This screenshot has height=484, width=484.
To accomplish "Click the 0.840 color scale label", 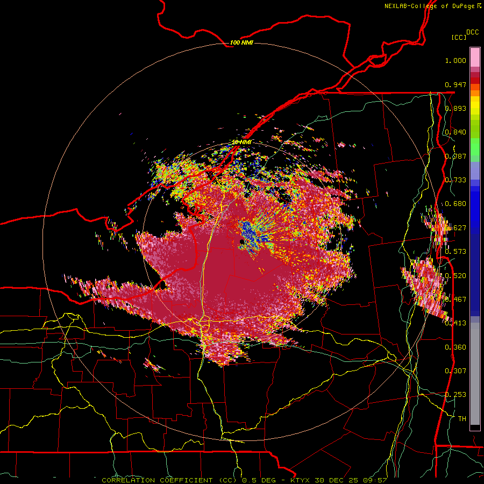I will pyautogui.click(x=455, y=132).
